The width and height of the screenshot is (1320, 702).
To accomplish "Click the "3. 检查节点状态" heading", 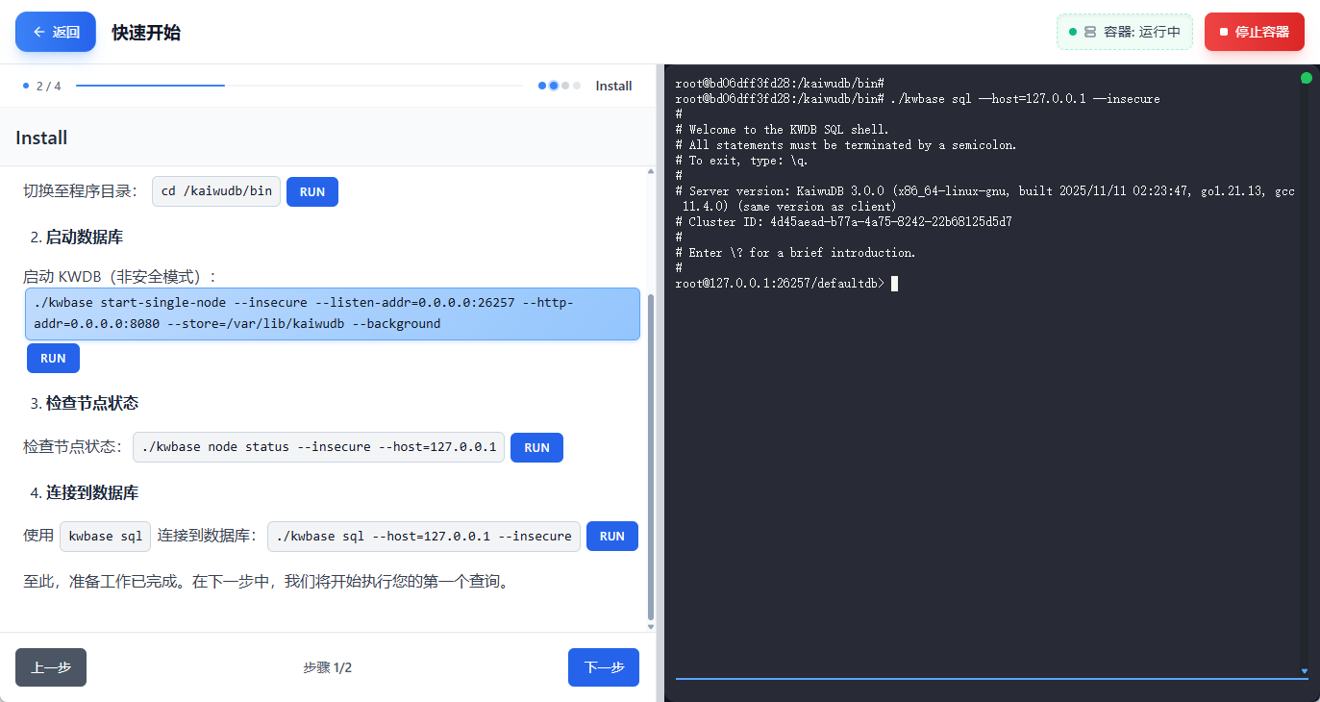I will [x=85, y=403].
